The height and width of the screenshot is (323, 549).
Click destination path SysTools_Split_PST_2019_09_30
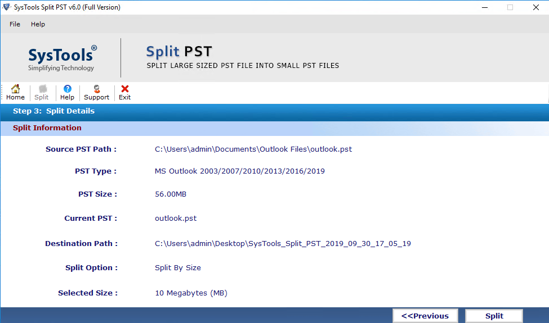pyautogui.click(x=283, y=243)
